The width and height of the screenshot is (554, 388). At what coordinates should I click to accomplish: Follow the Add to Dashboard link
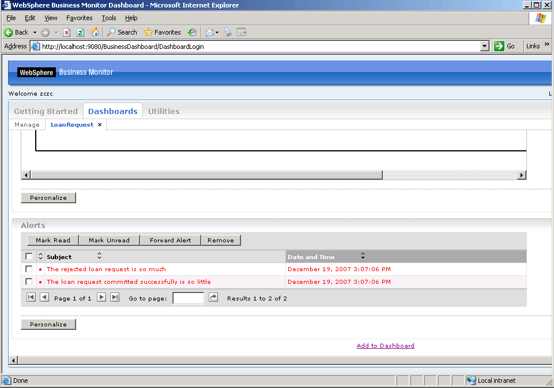click(385, 345)
